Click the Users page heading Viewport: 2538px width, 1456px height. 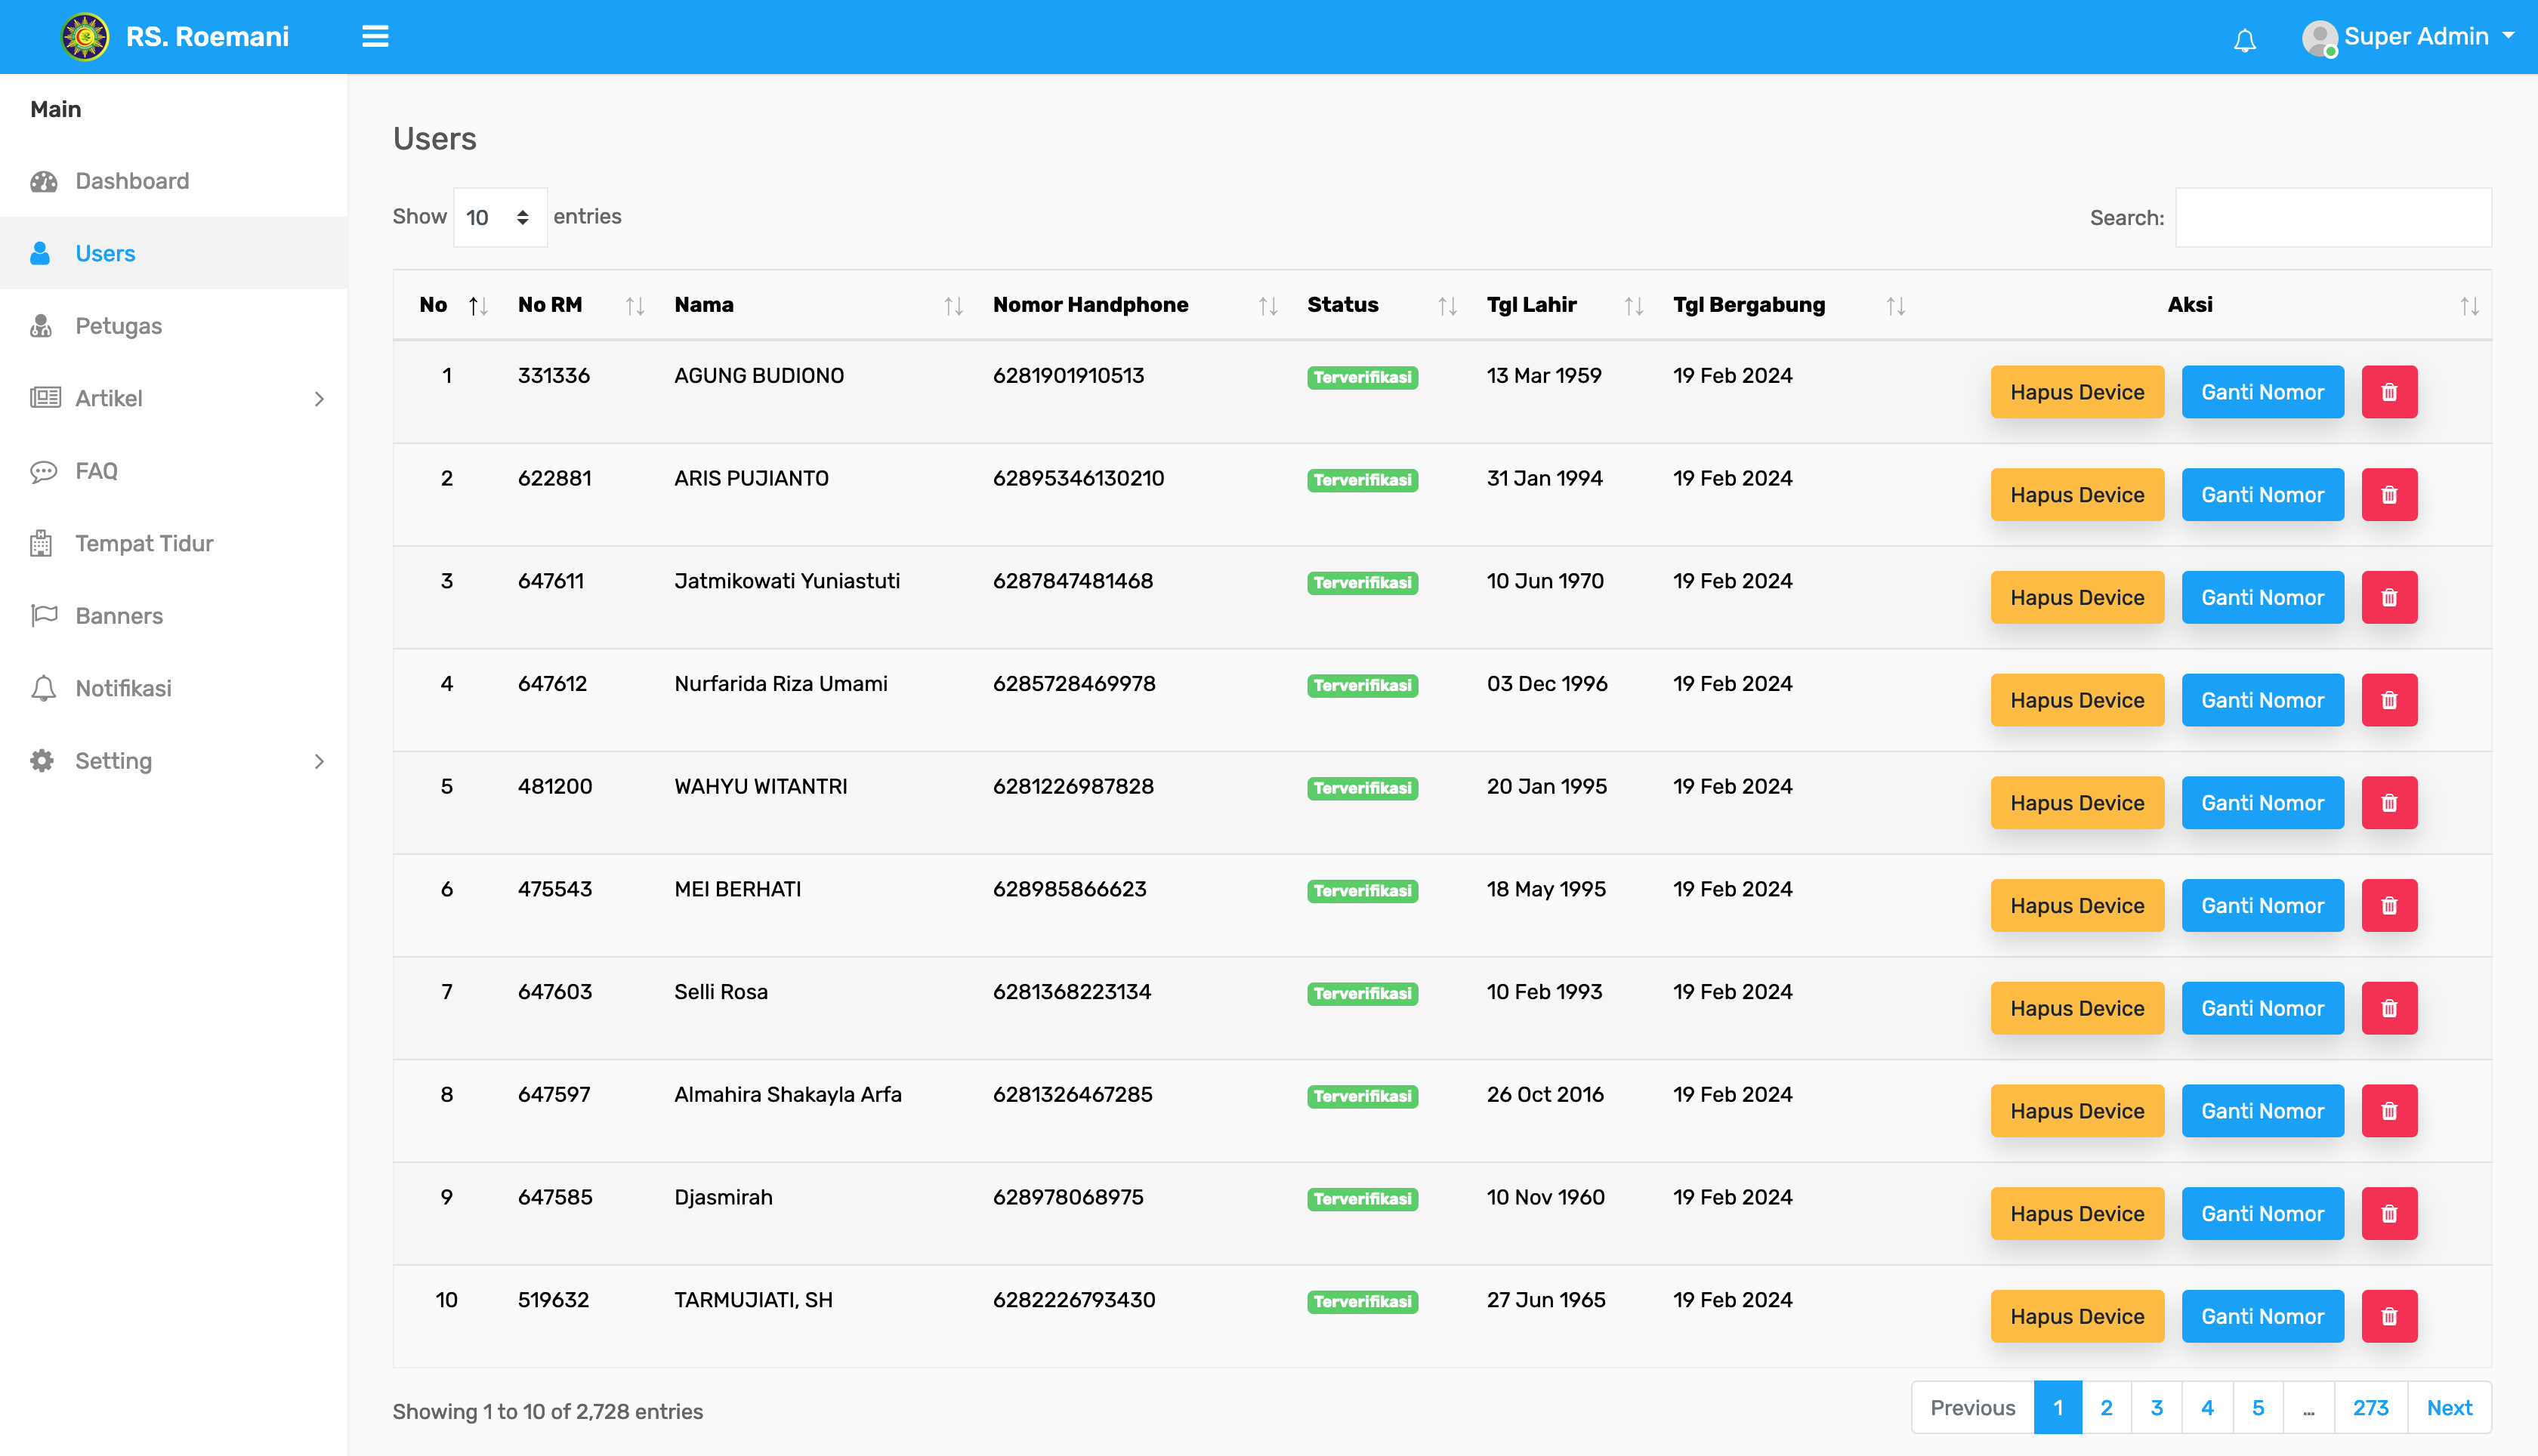(x=434, y=139)
